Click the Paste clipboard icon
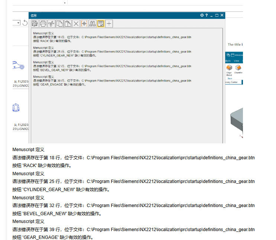 pyautogui.click(x=68, y=23)
